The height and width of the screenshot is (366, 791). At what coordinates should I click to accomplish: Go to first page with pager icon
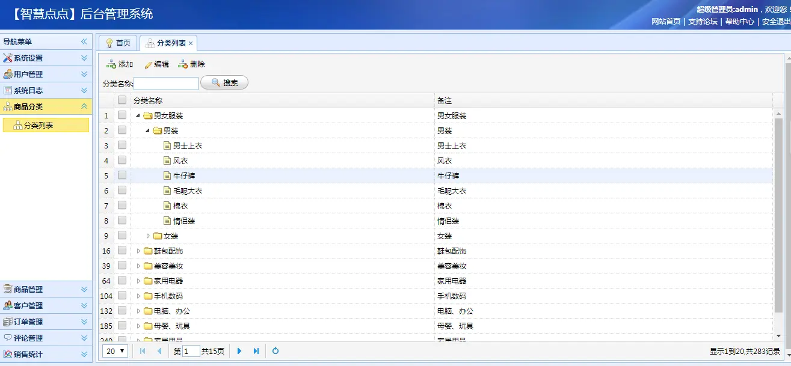143,351
